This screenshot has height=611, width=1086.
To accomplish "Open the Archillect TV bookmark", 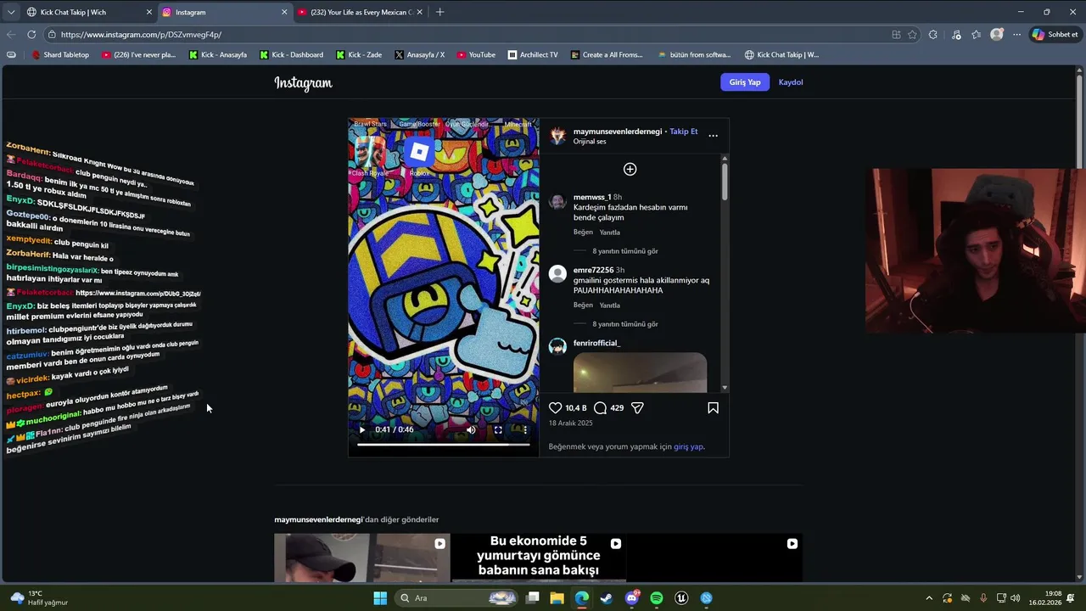I will tap(533, 55).
